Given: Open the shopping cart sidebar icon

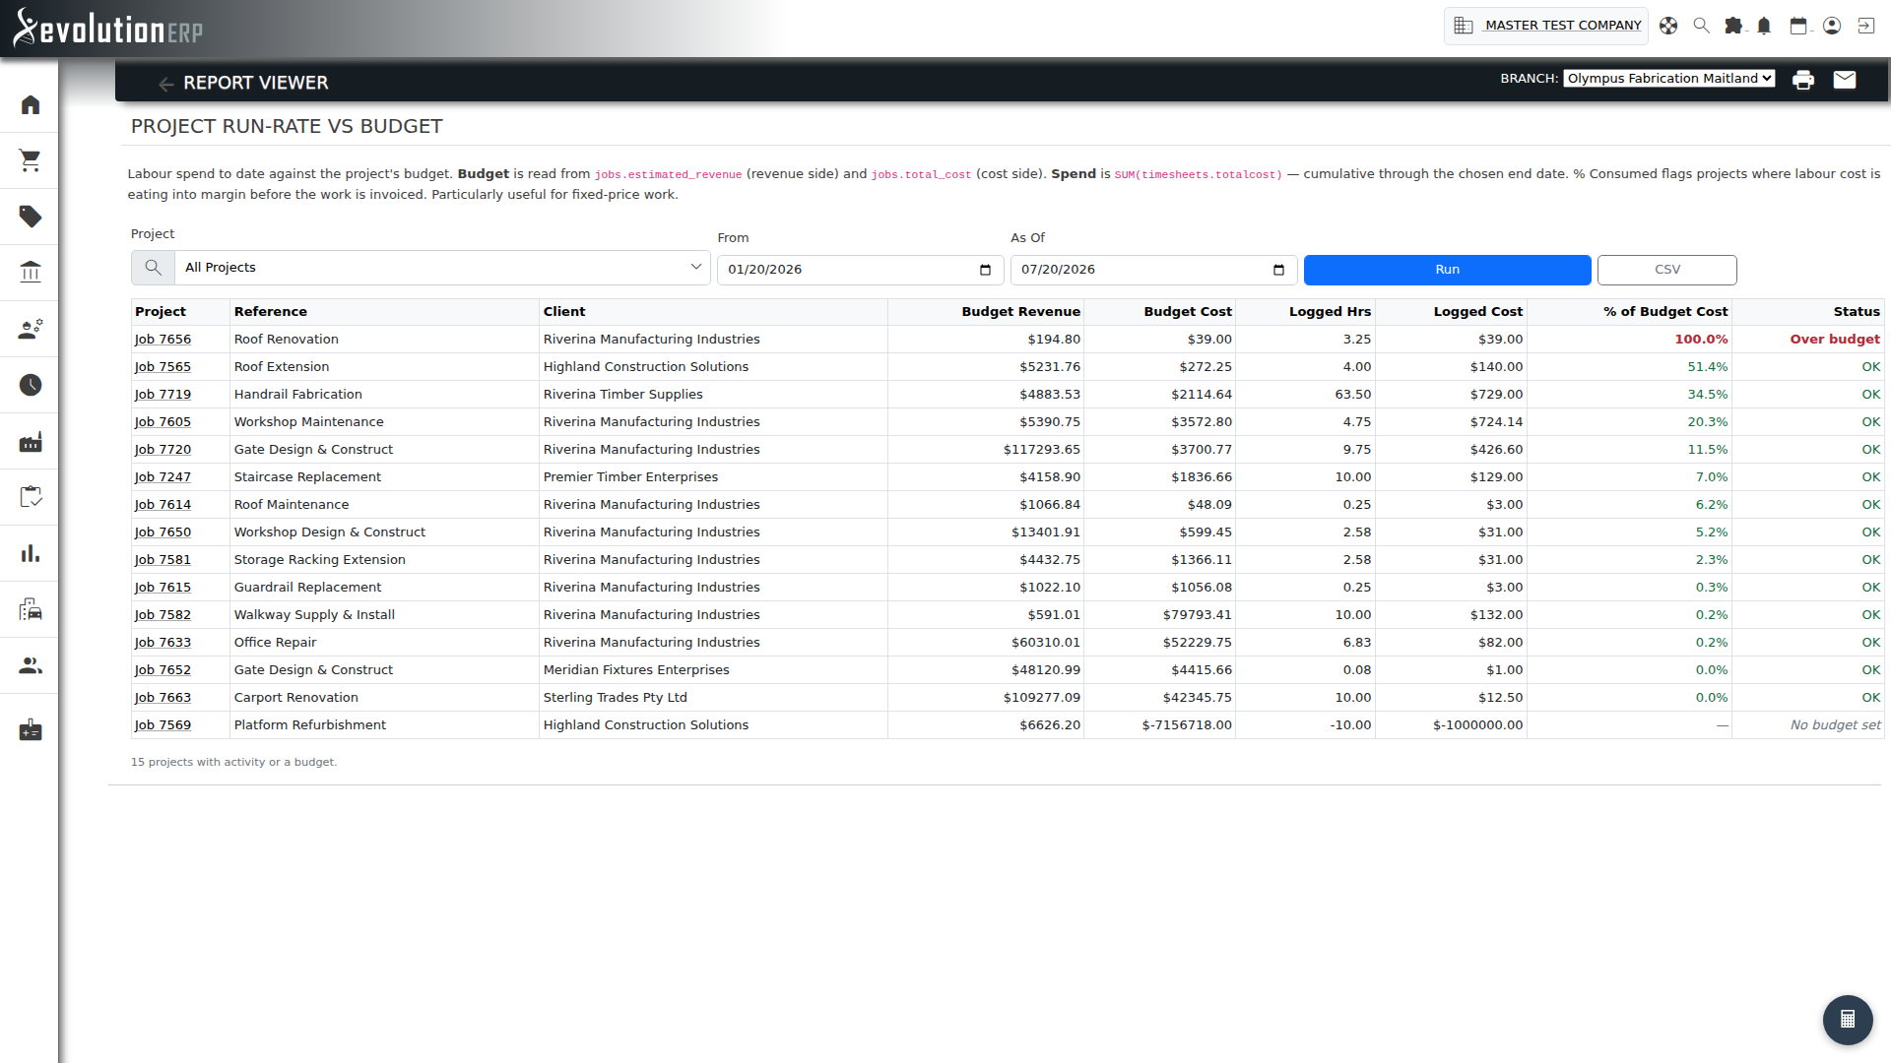Looking at the screenshot, I should point(31,160).
